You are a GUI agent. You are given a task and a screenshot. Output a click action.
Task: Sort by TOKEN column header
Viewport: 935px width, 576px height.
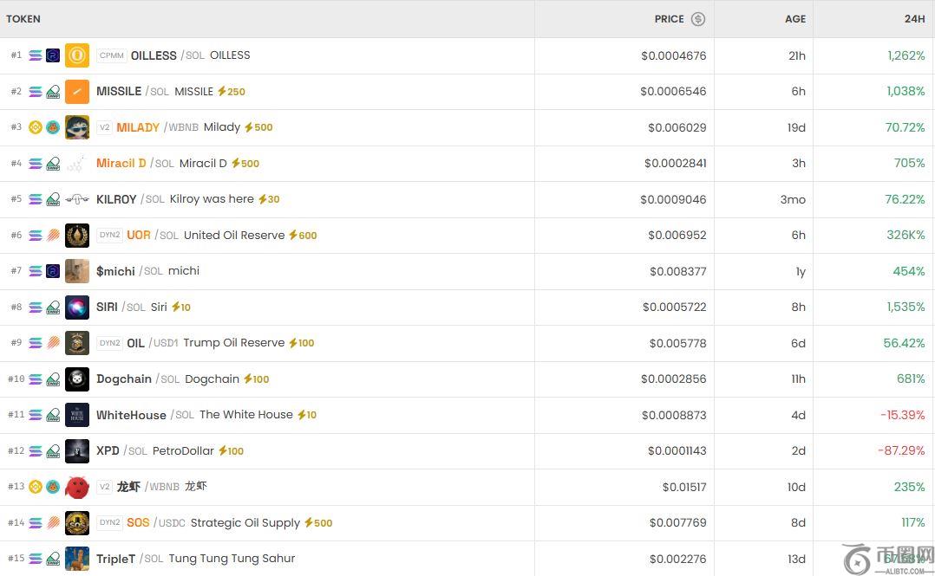coord(23,19)
